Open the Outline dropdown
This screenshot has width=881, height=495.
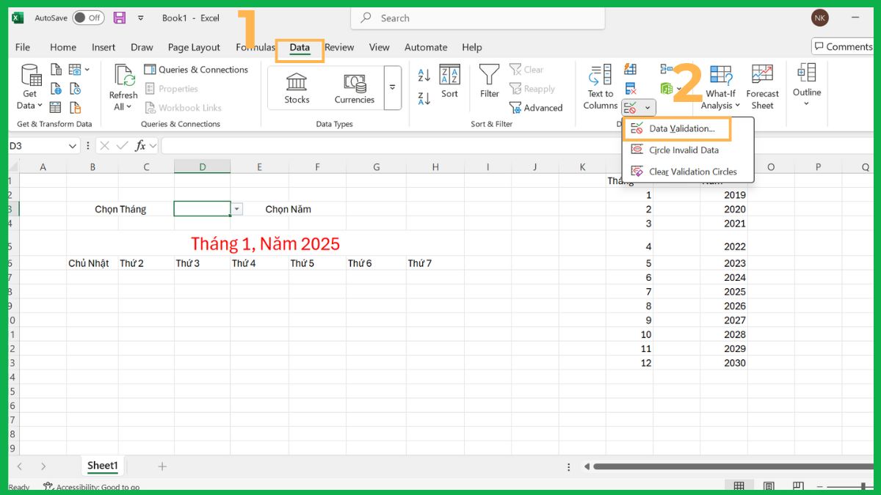point(806,87)
